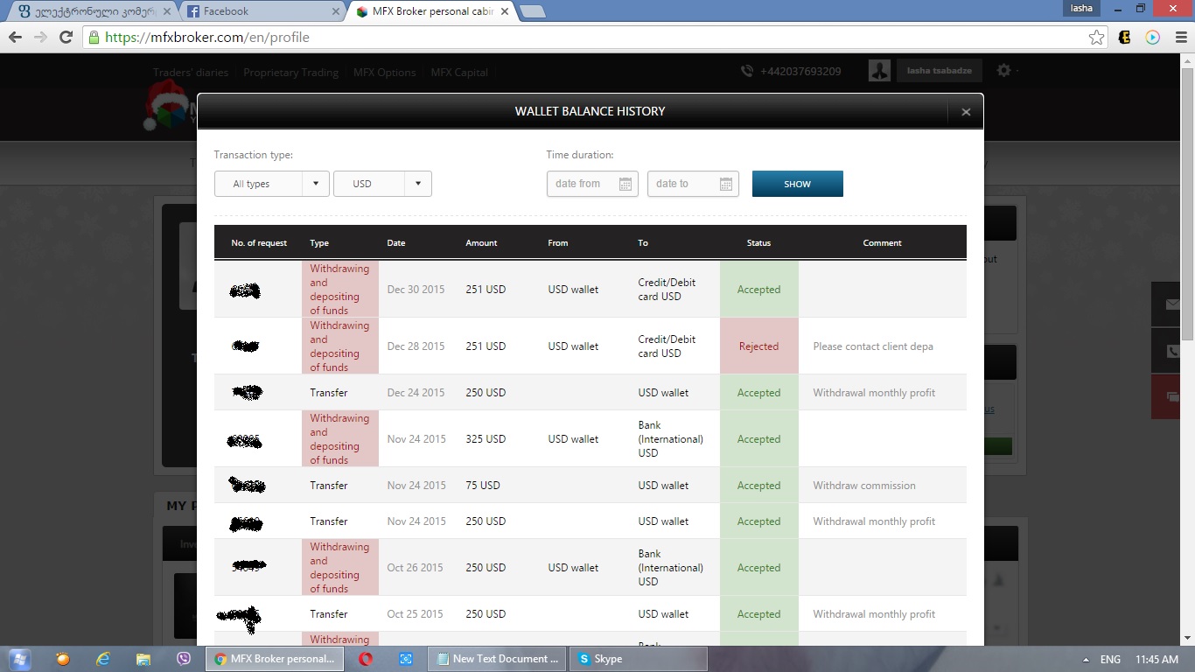This screenshot has height=672, width=1195.
Task: Click the Status column header
Action: (758, 243)
